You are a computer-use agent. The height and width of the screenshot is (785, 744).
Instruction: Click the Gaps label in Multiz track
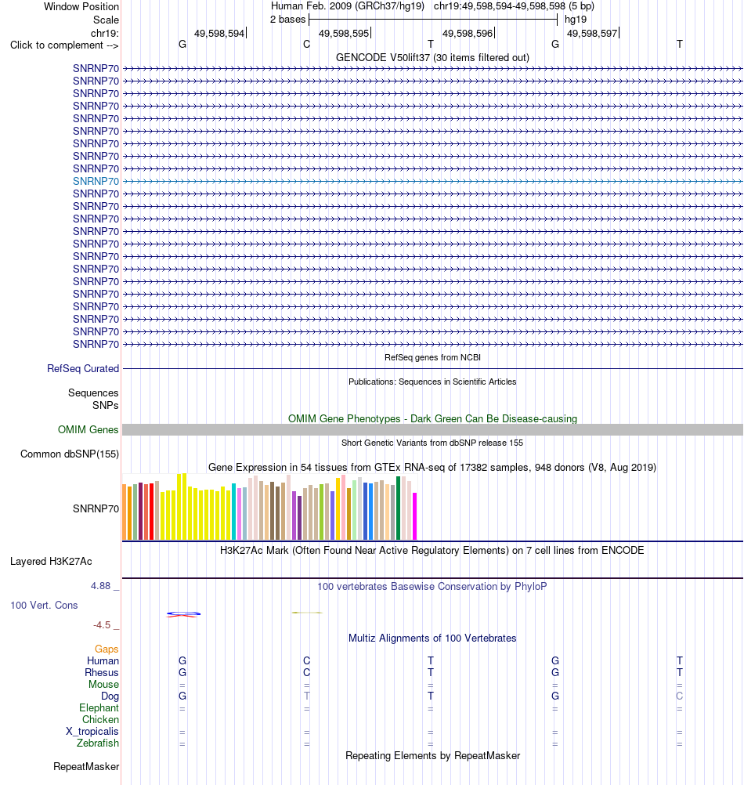[x=107, y=649]
